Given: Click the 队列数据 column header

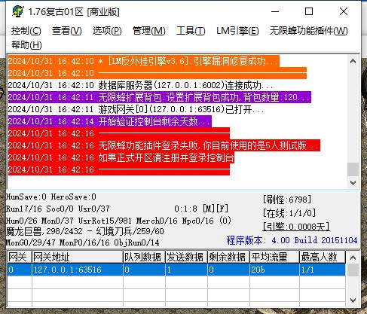Looking at the screenshot, I should click(144, 257).
